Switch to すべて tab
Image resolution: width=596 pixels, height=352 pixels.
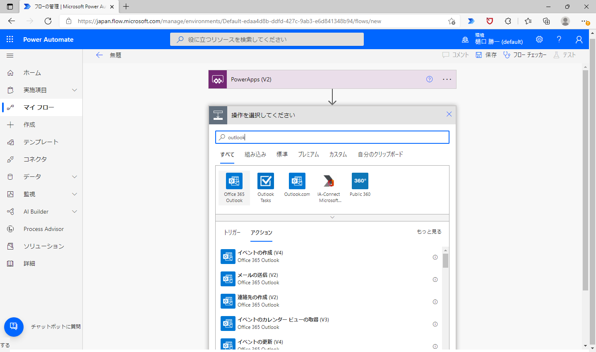coord(227,155)
